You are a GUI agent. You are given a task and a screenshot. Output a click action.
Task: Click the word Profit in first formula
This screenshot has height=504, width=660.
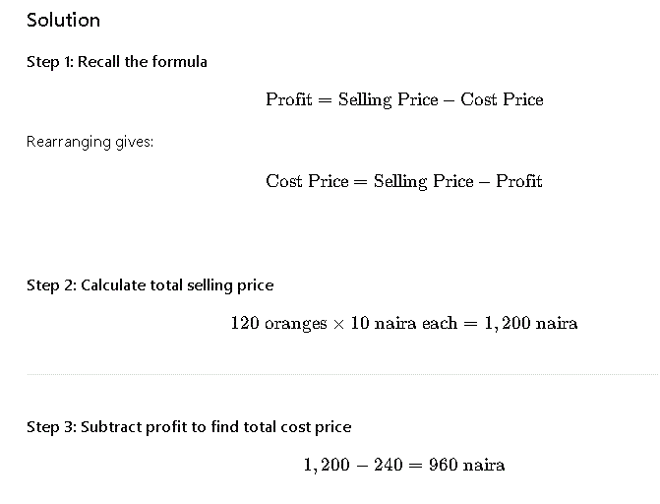pyautogui.click(x=289, y=99)
